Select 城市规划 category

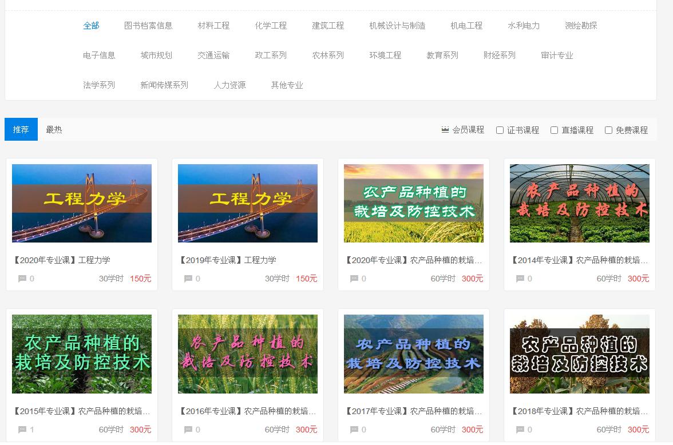coord(156,55)
